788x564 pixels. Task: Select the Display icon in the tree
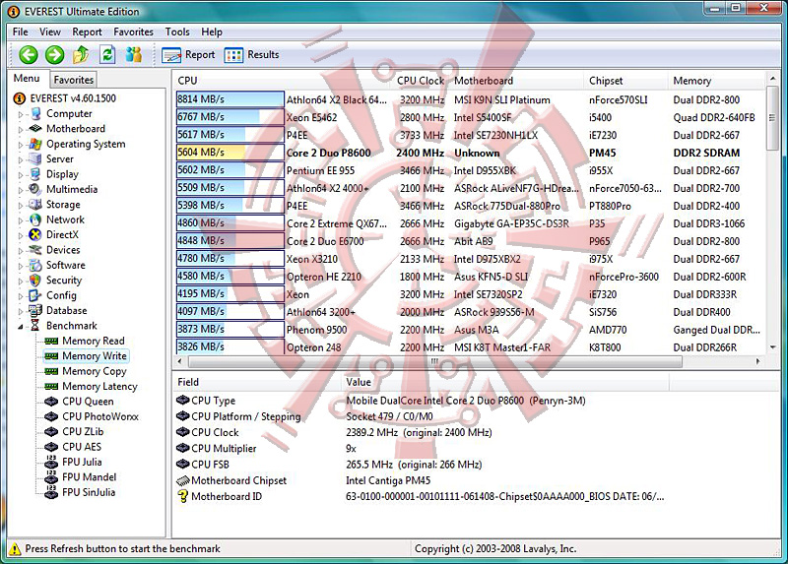[35, 174]
